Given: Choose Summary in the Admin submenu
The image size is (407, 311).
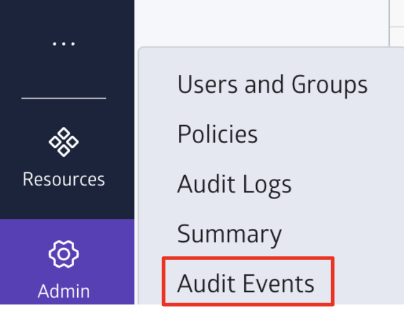Looking at the screenshot, I should tap(229, 234).
